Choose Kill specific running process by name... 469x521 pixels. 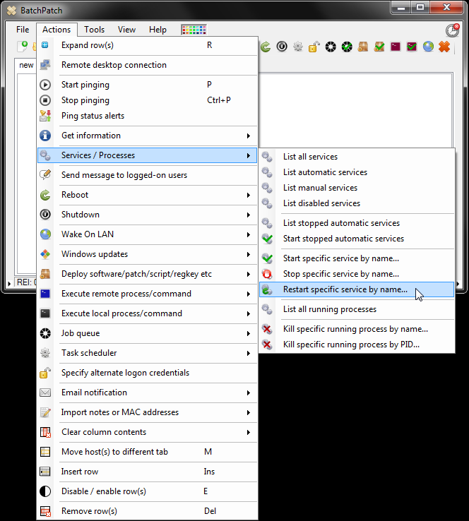tap(357, 329)
